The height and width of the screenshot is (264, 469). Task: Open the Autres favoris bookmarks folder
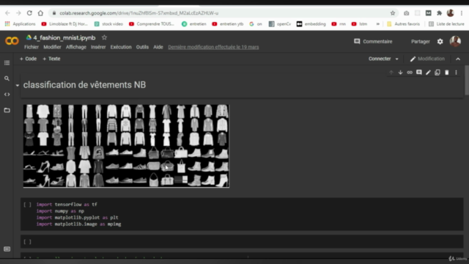[x=403, y=24]
